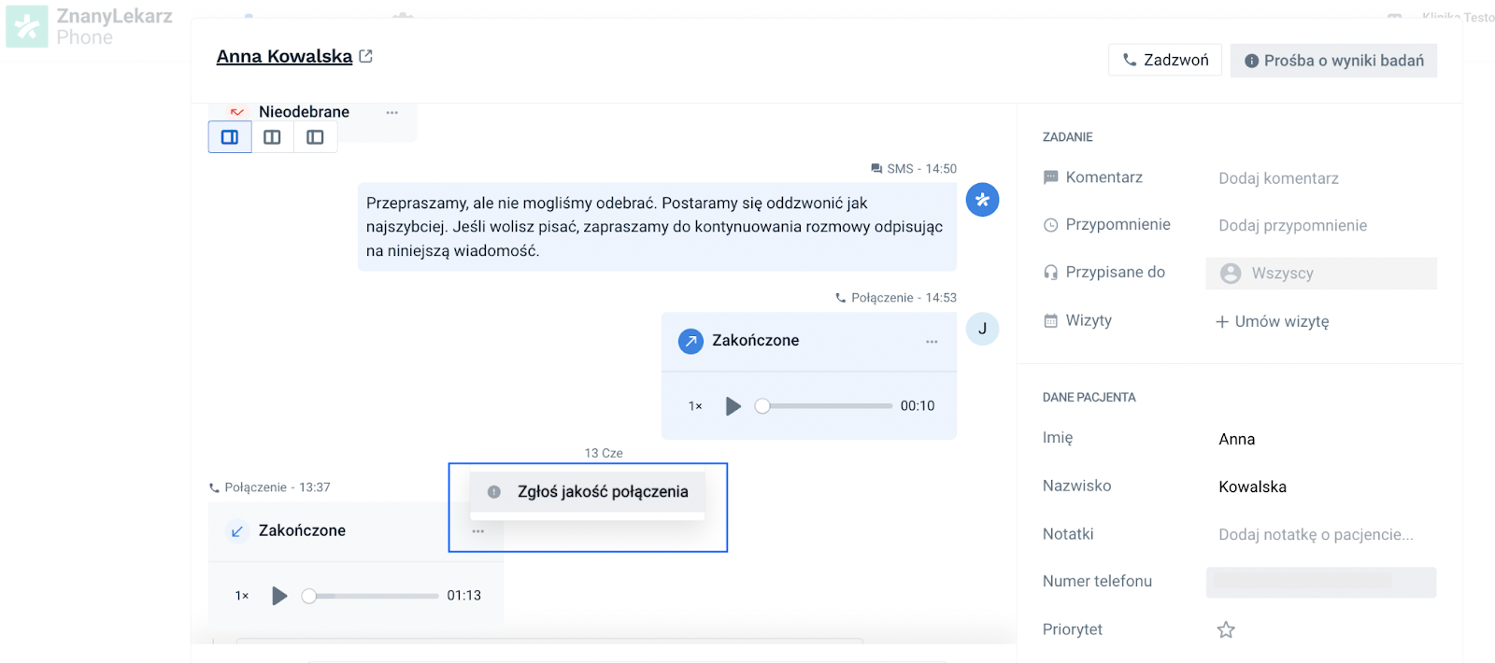Image resolution: width=1495 pixels, height=663 pixels.
Task: Click the Komentarz speech bubble icon
Action: pyautogui.click(x=1050, y=177)
